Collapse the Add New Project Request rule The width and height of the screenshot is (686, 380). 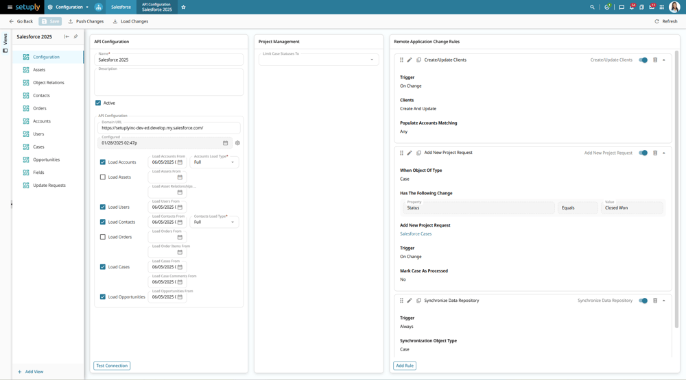tap(663, 153)
